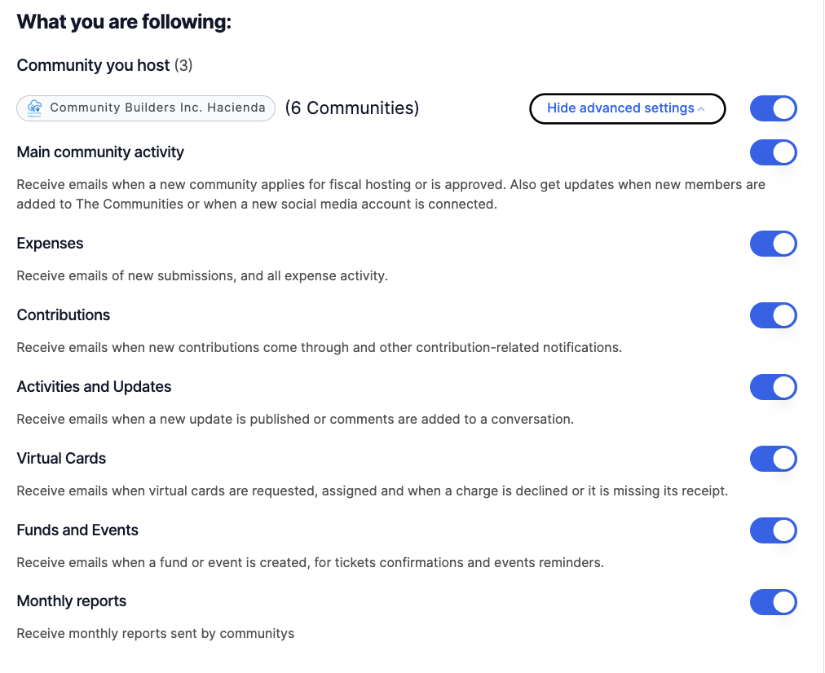The image size is (825, 673).
Task: Switch off Expenses email notifications
Action: click(773, 244)
